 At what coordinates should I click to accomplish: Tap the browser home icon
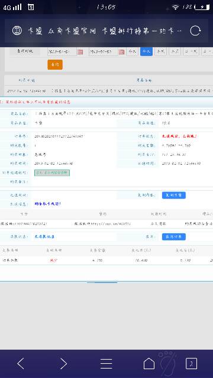(149, 363)
